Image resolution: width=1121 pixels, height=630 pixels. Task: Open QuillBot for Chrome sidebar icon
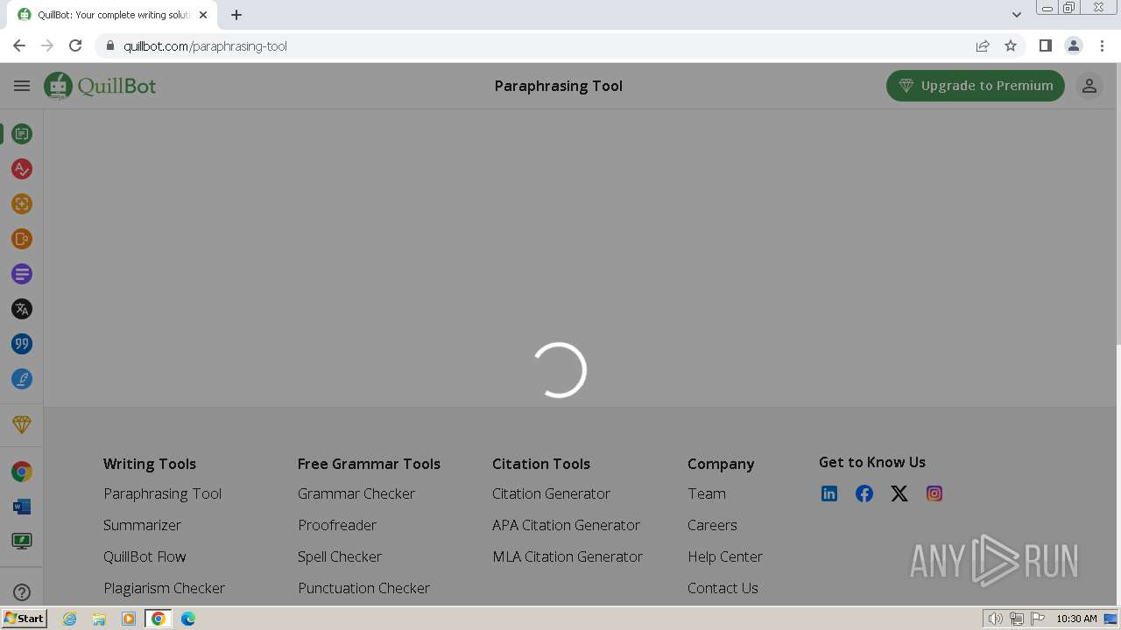[22, 472]
